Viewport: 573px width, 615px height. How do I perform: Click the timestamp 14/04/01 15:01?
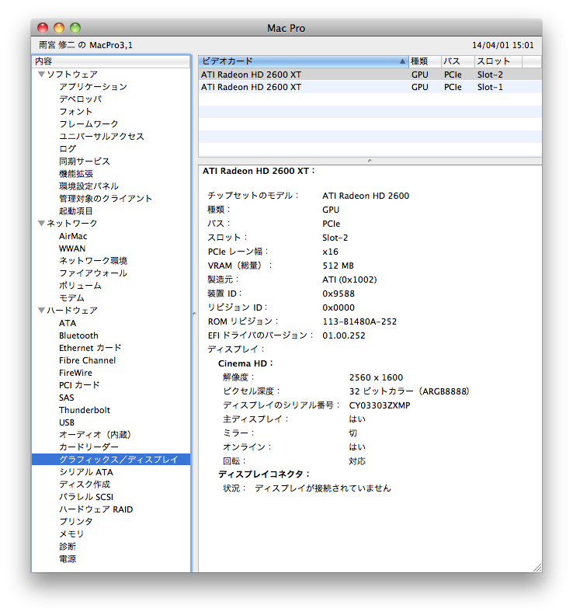pos(503,45)
